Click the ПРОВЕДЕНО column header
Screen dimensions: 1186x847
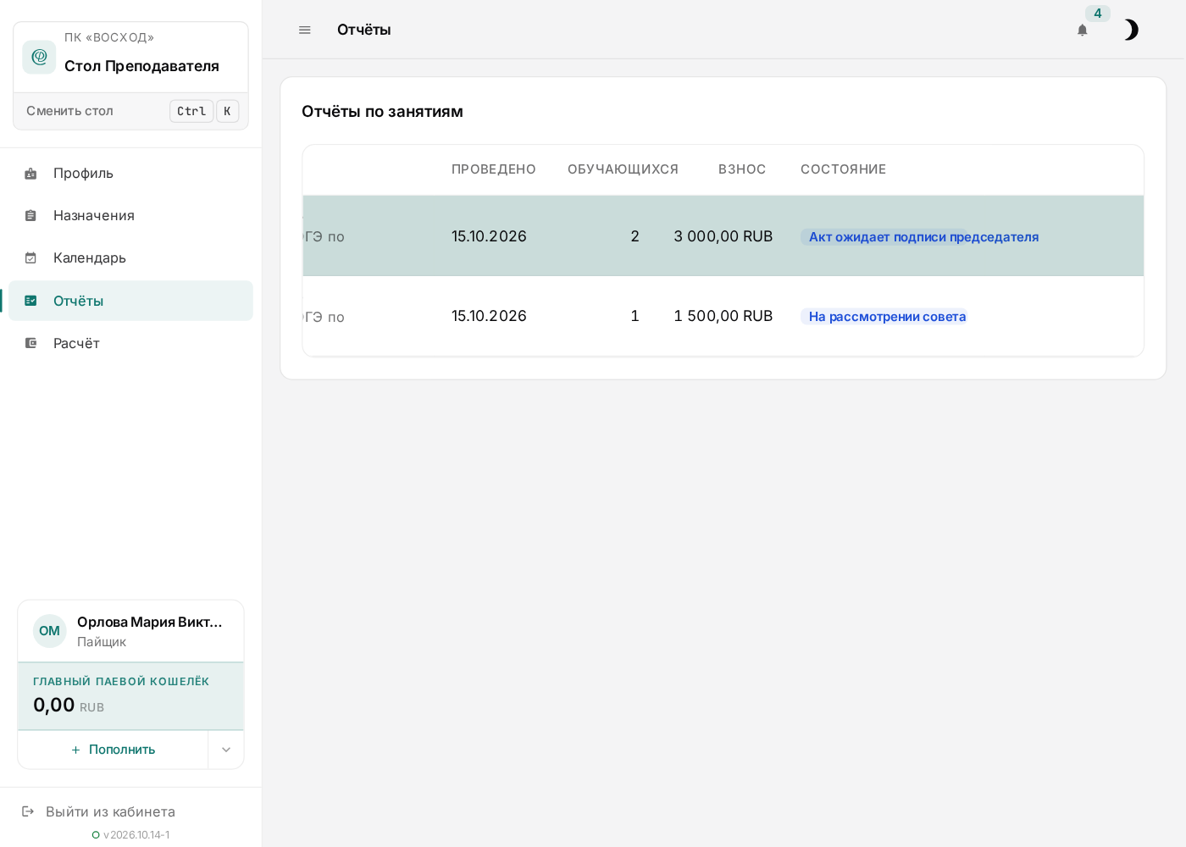(x=494, y=169)
